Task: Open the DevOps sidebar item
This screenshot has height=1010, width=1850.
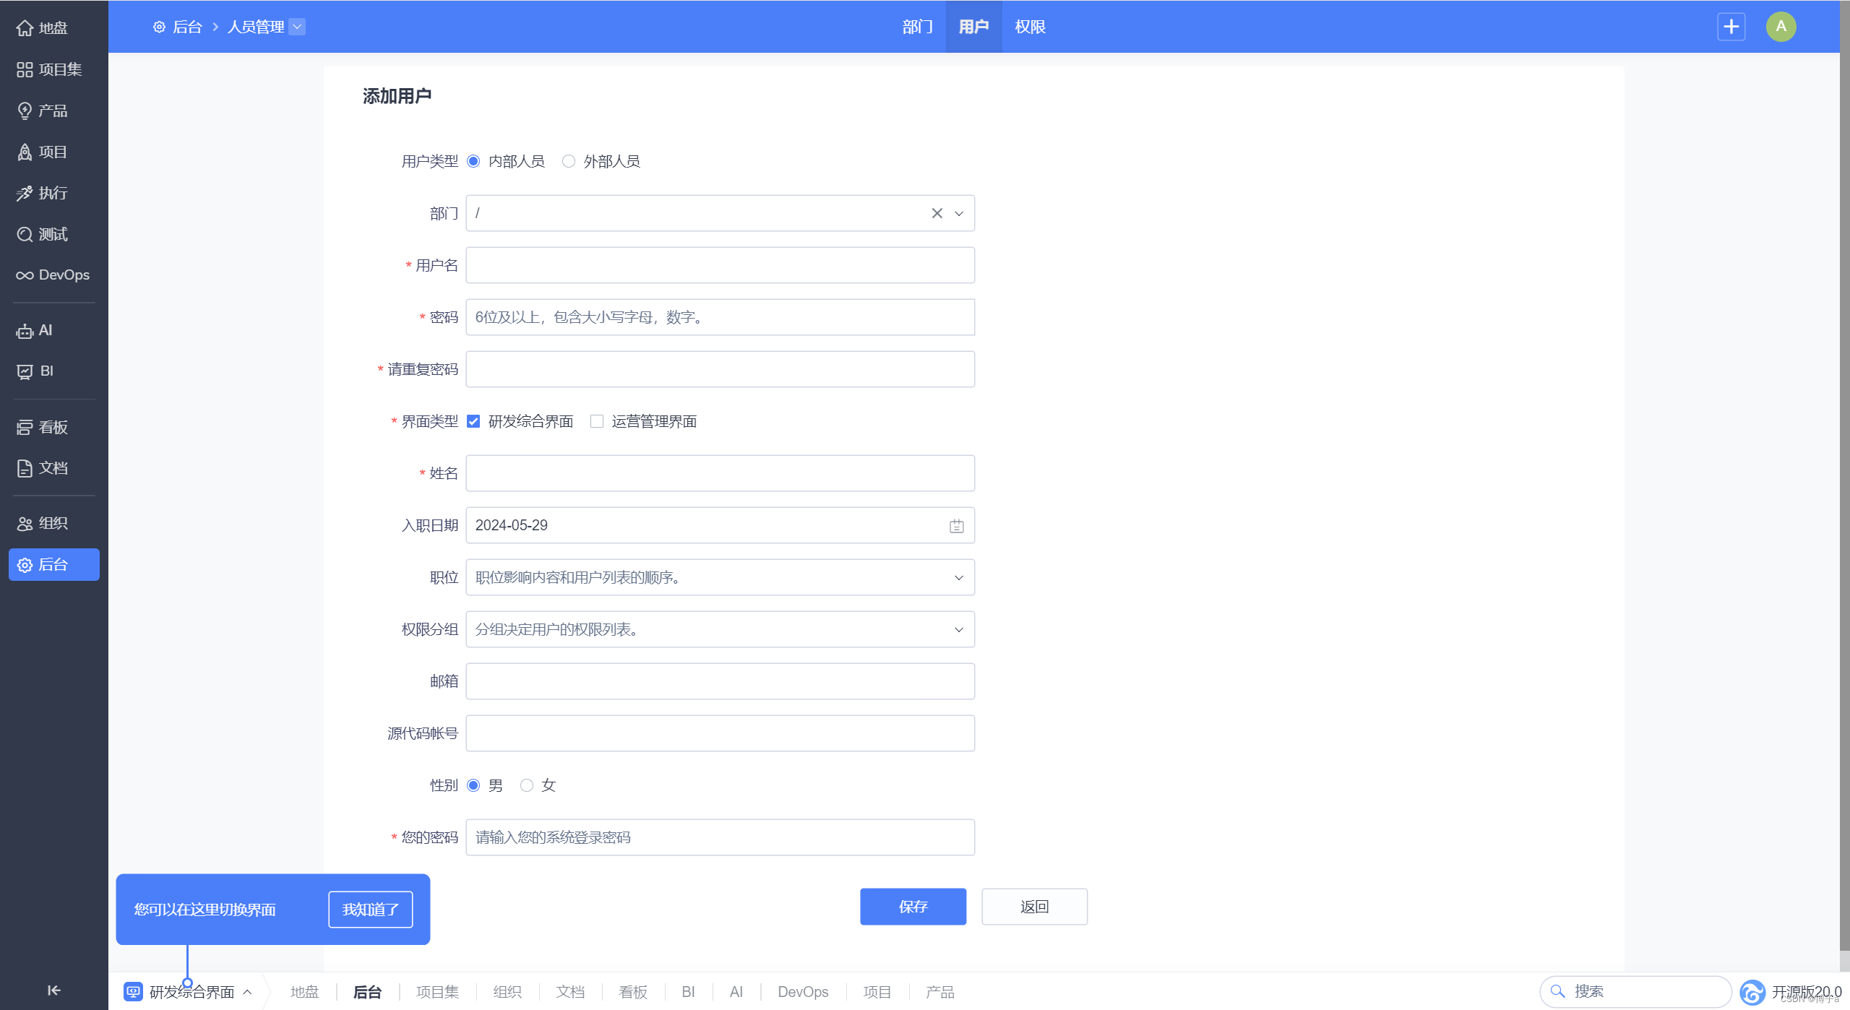Action: [53, 275]
